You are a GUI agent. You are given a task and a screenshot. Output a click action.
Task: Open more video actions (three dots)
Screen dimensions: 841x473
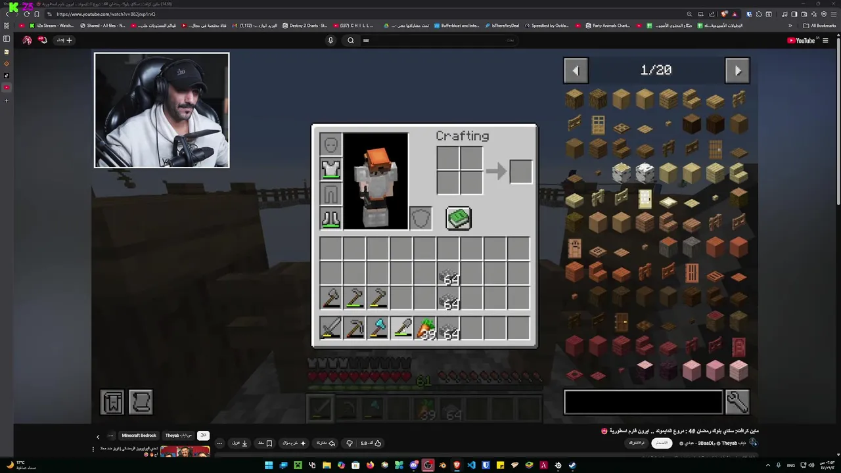[x=219, y=443]
